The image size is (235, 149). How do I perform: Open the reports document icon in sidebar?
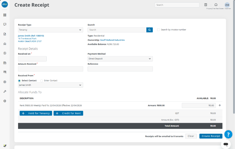pos(5,63)
